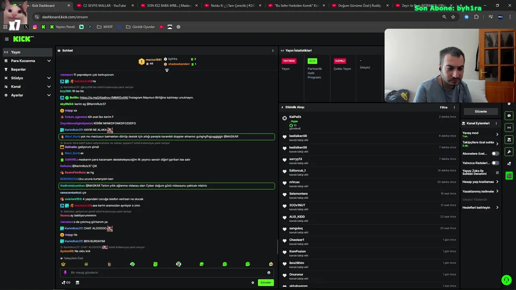The image size is (516, 290).
Task: Open the MEKİP bookmarks folder
Action: click(x=105, y=27)
